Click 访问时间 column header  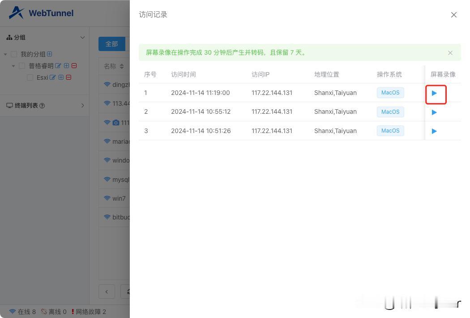click(184, 74)
